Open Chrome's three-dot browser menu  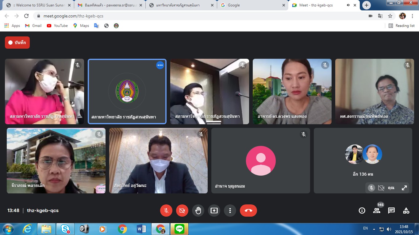click(412, 16)
